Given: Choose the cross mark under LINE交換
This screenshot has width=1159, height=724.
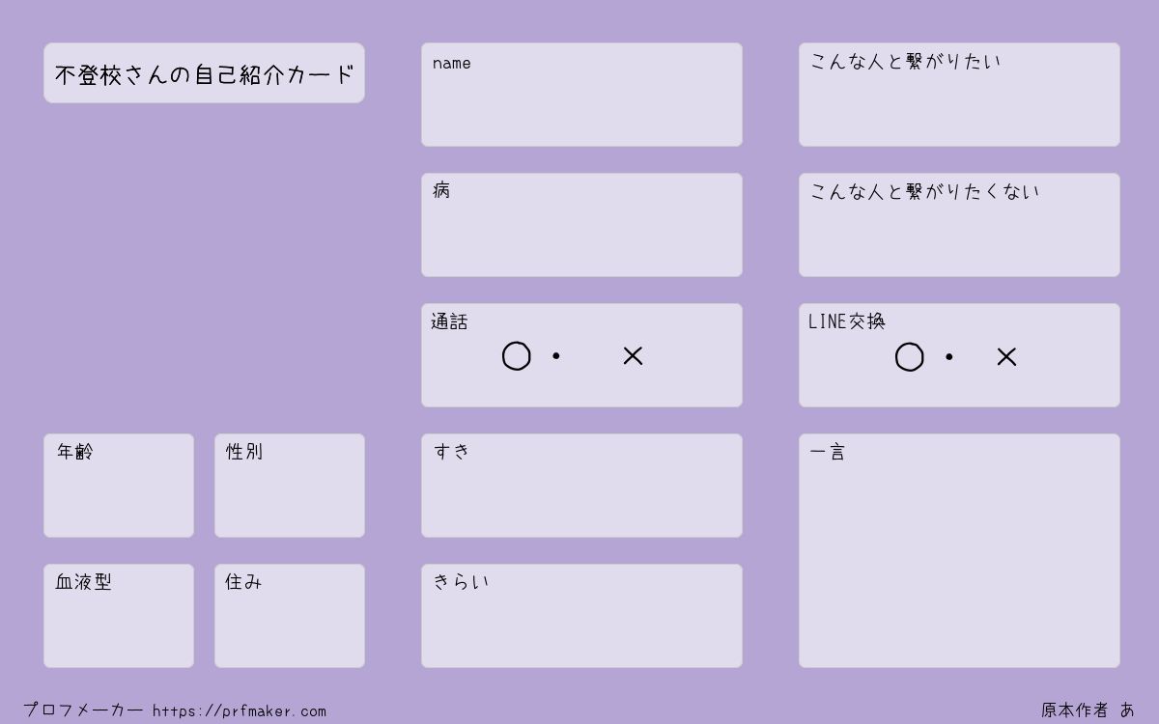Looking at the screenshot, I should pos(1006,357).
